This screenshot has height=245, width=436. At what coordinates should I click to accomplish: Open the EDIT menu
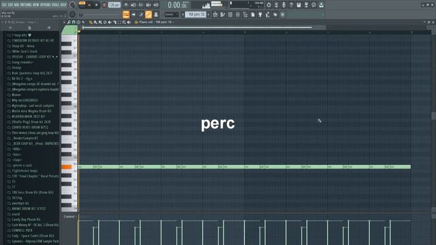(11, 5)
